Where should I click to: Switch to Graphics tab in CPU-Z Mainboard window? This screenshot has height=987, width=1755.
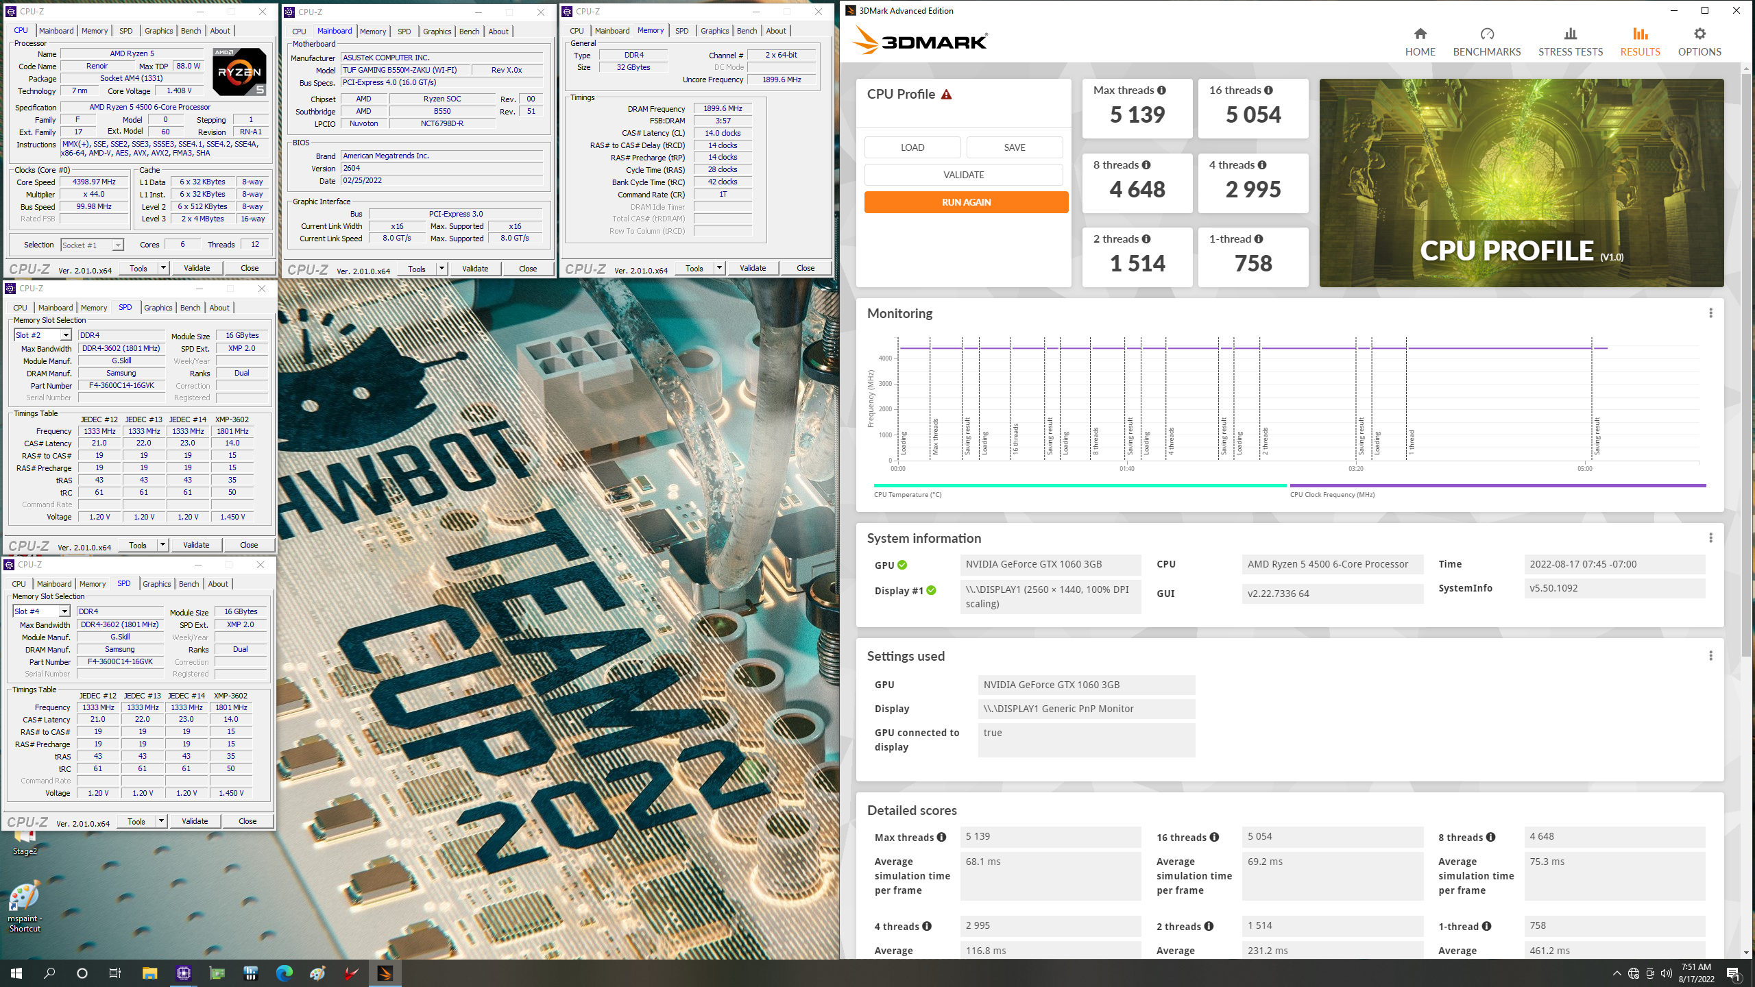click(x=437, y=32)
